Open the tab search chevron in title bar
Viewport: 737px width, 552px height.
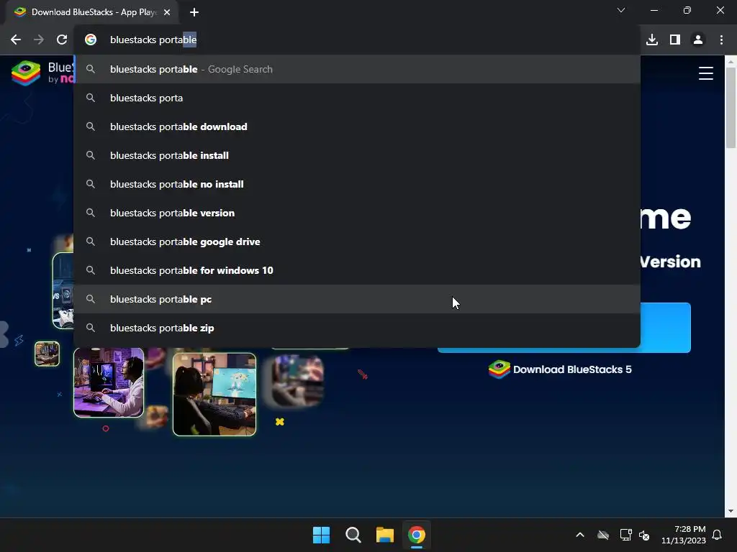pos(621,10)
